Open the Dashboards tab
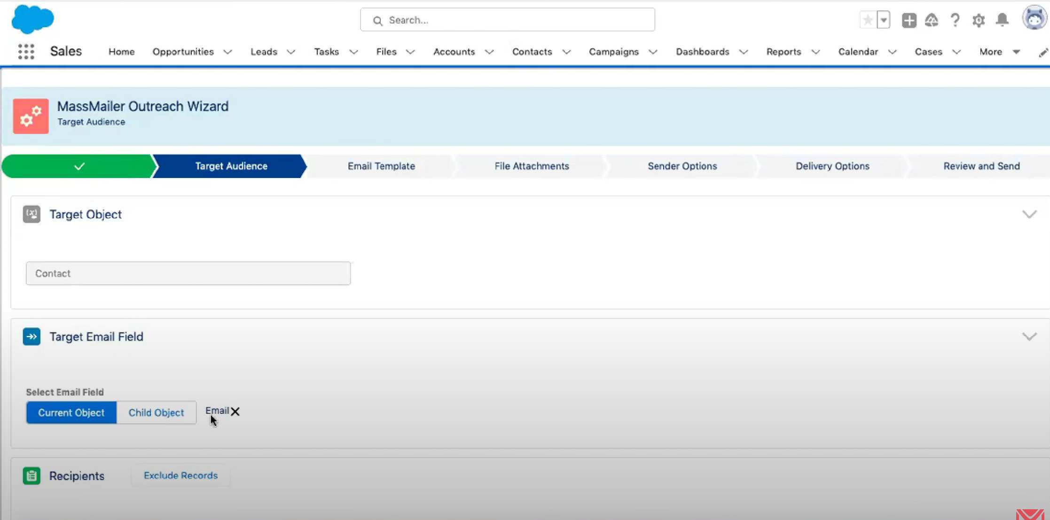 point(703,52)
